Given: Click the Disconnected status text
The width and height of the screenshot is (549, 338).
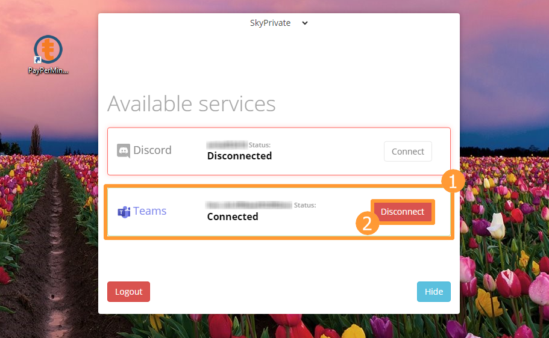Looking at the screenshot, I should pos(239,156).
